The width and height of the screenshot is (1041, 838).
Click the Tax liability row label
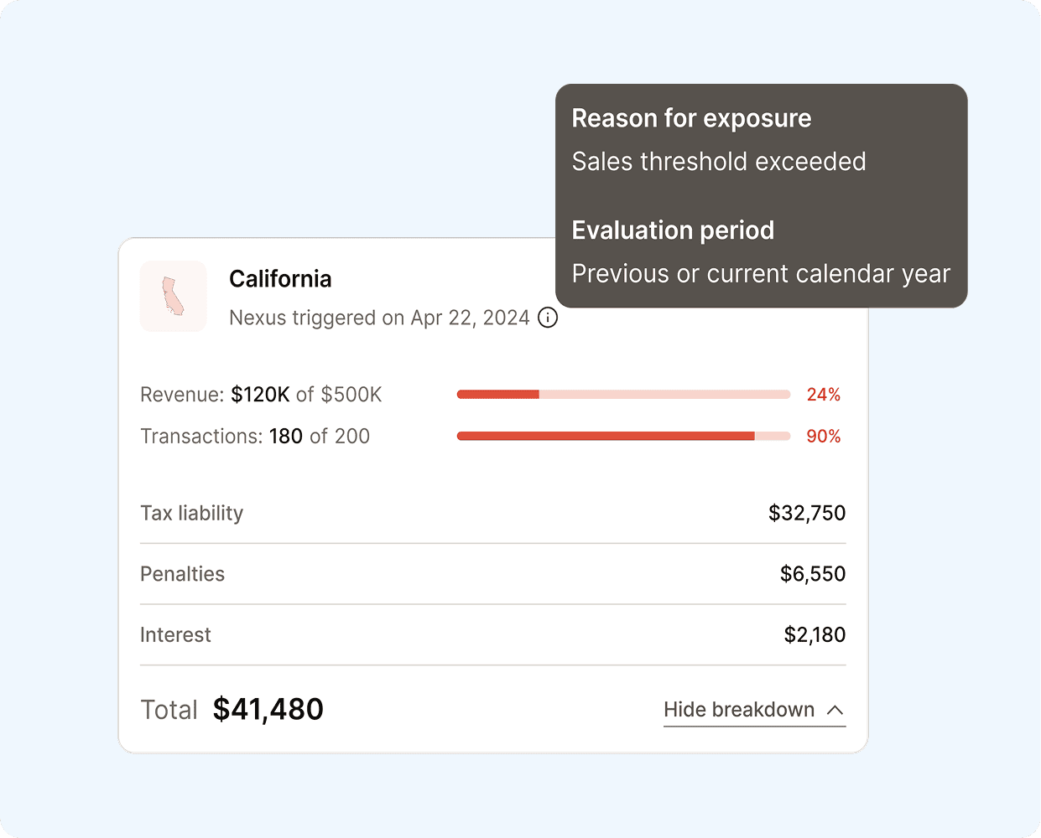click(x=191, y=513)
